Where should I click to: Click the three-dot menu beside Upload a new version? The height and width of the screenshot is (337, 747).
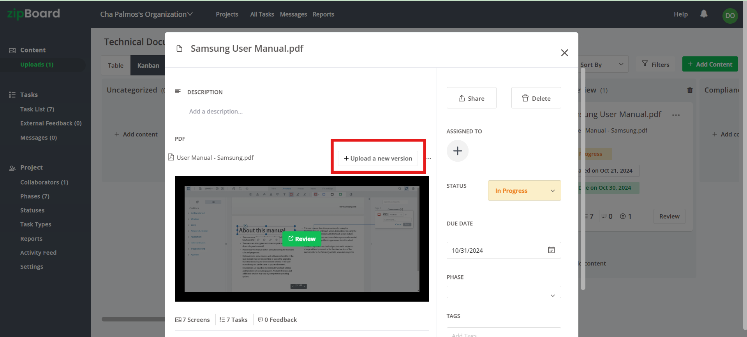pos(429,158)
